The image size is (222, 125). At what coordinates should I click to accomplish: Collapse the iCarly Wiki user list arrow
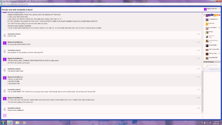[x=204, y=15]
